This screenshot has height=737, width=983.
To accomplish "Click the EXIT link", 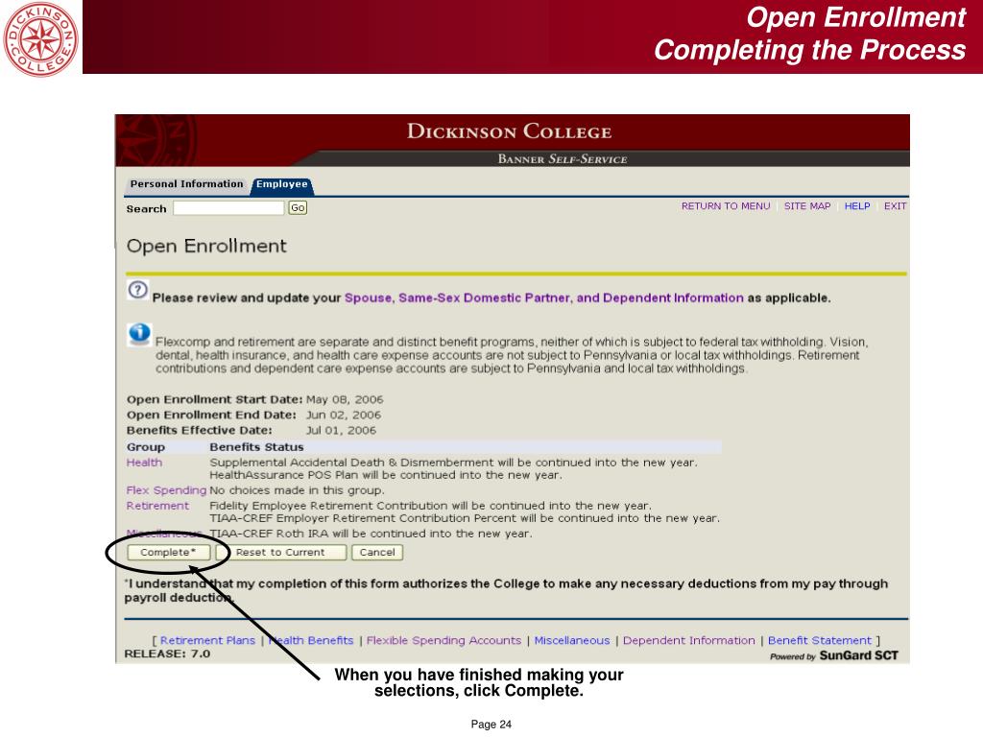I will point(896,206).
